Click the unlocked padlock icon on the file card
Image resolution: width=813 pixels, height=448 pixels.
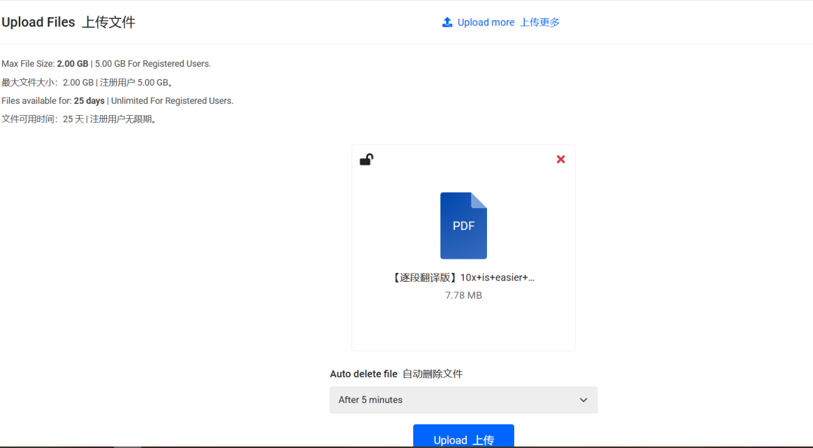(x=367, y=159)
